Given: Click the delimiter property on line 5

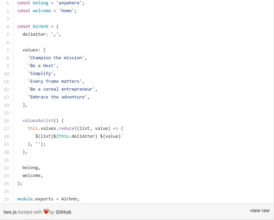Looking at the screenshot, I should pos(34,34).
